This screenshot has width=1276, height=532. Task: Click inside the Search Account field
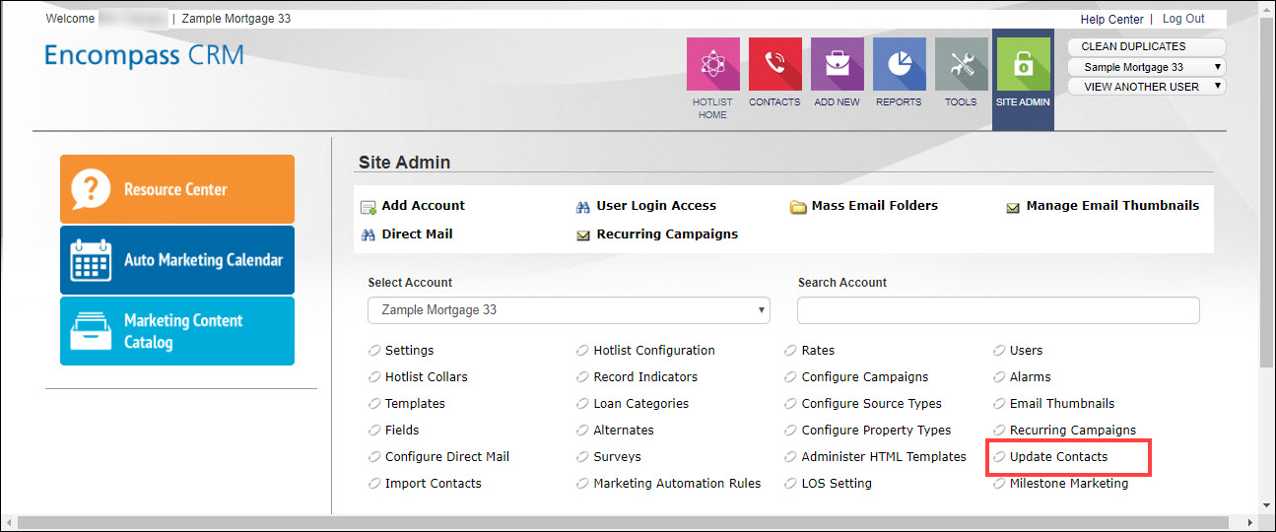[x=998, y=310]
